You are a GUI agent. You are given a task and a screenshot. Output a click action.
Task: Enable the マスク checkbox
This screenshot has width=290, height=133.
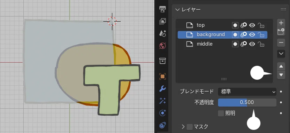[x=190, y=127]
